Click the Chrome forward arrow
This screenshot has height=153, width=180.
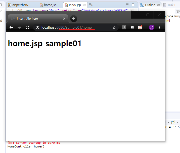(19, 27)
